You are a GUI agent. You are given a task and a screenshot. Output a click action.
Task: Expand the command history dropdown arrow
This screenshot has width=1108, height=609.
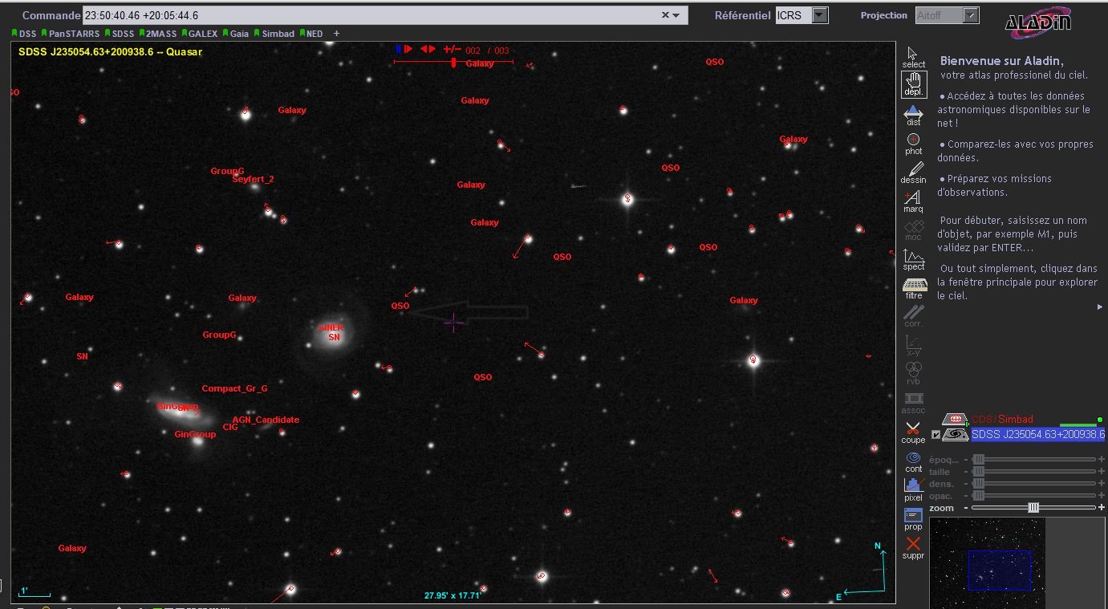tap(676, 15)
